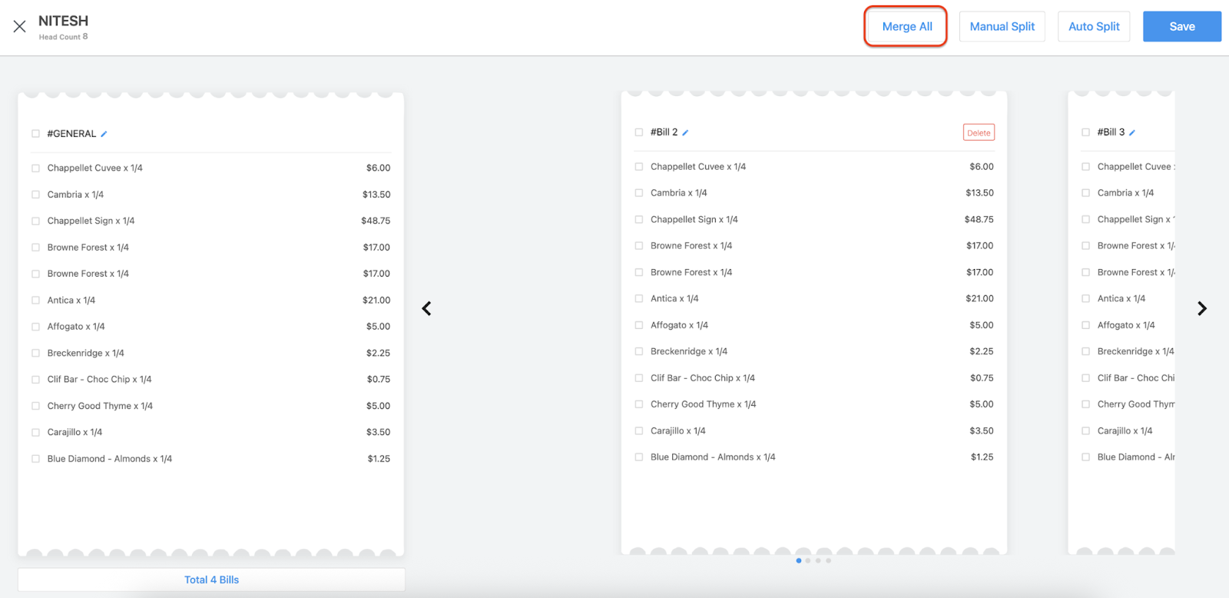1229x598 pixels.
Task: Select Antica item in #Bill 2
Action: 639,299
